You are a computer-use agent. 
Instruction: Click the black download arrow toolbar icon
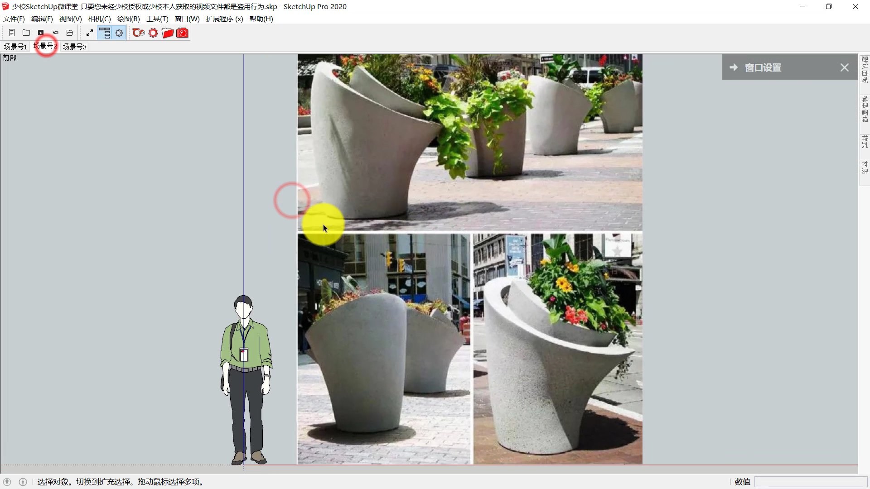(x=41, y=33)
